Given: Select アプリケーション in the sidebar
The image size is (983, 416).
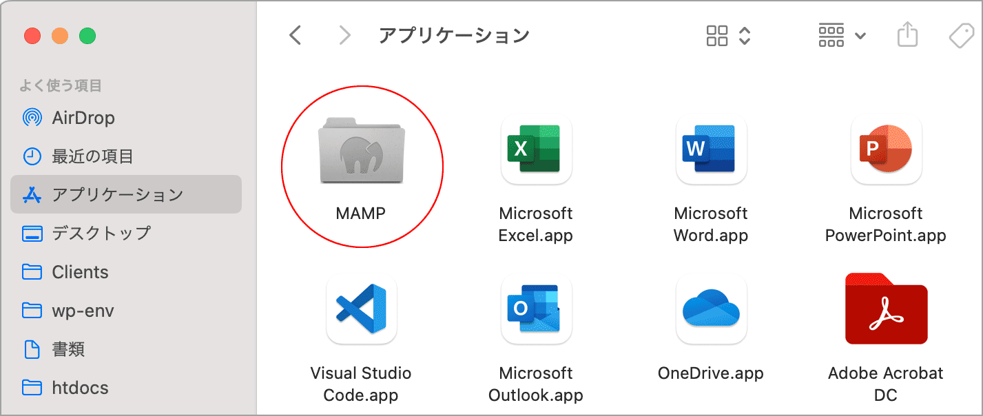Looking at the screenshot, I should coord(126,195).
